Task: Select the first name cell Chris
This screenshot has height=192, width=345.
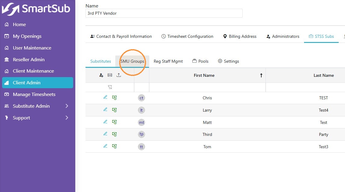Action: pyautogui.click(x=207, y=98)
